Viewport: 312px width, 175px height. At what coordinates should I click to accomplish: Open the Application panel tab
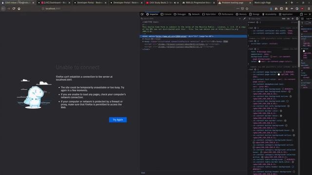click(286, 14)
